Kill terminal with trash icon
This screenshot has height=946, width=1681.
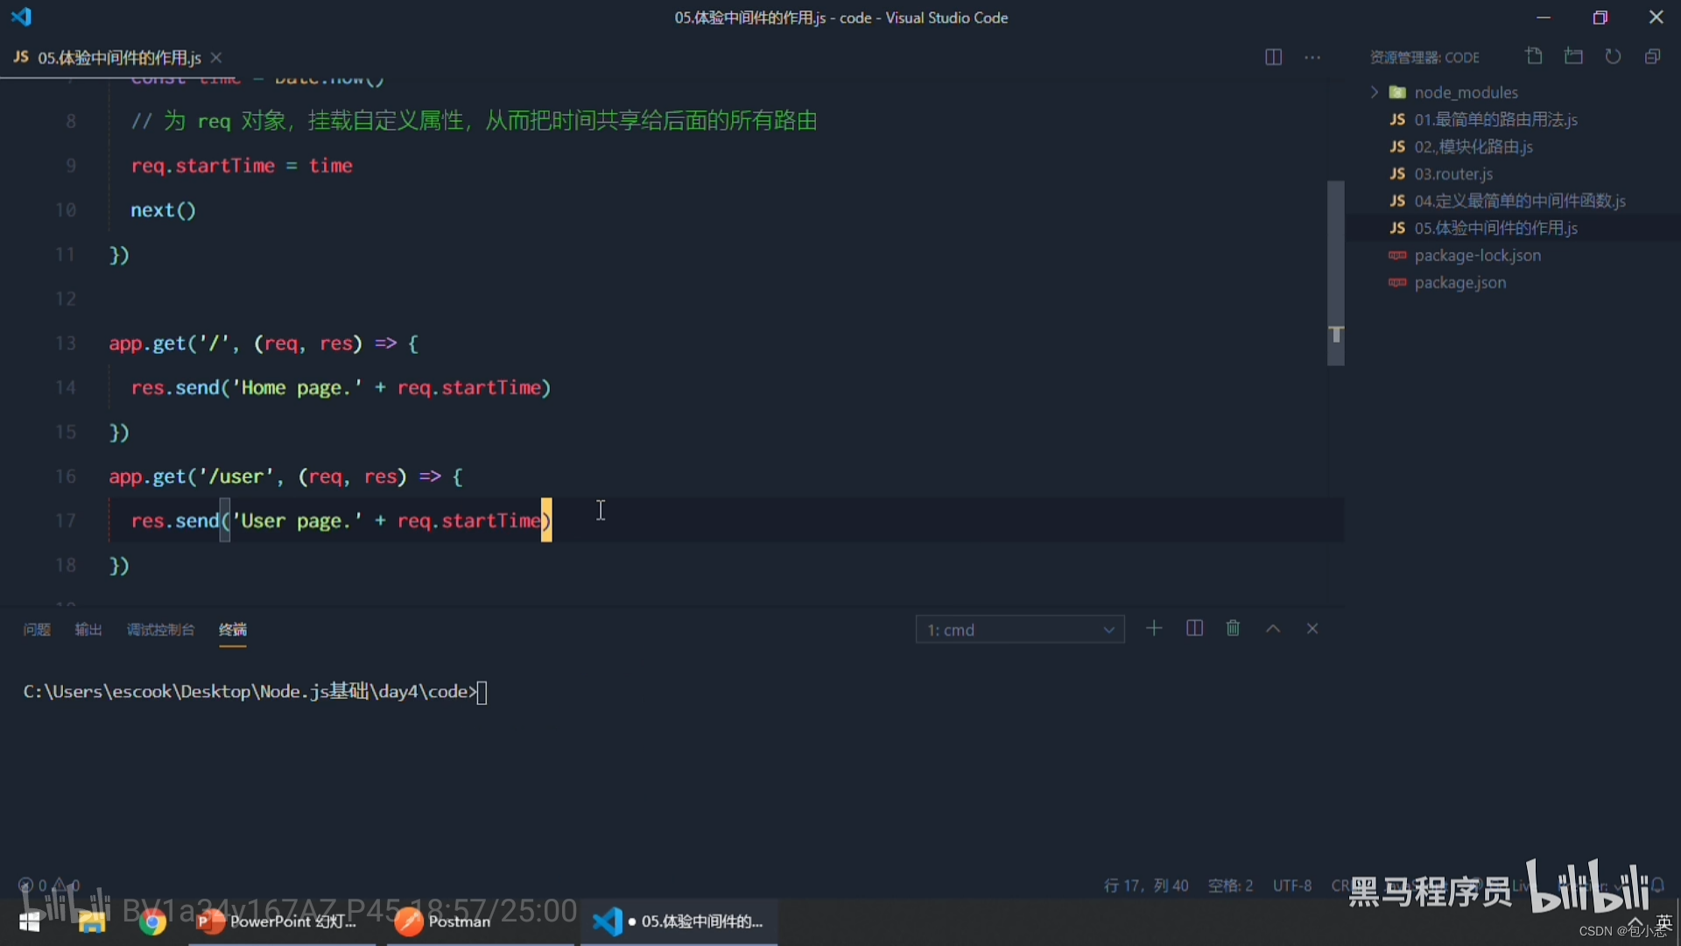pyautogui.click(x=1233, y=628)
